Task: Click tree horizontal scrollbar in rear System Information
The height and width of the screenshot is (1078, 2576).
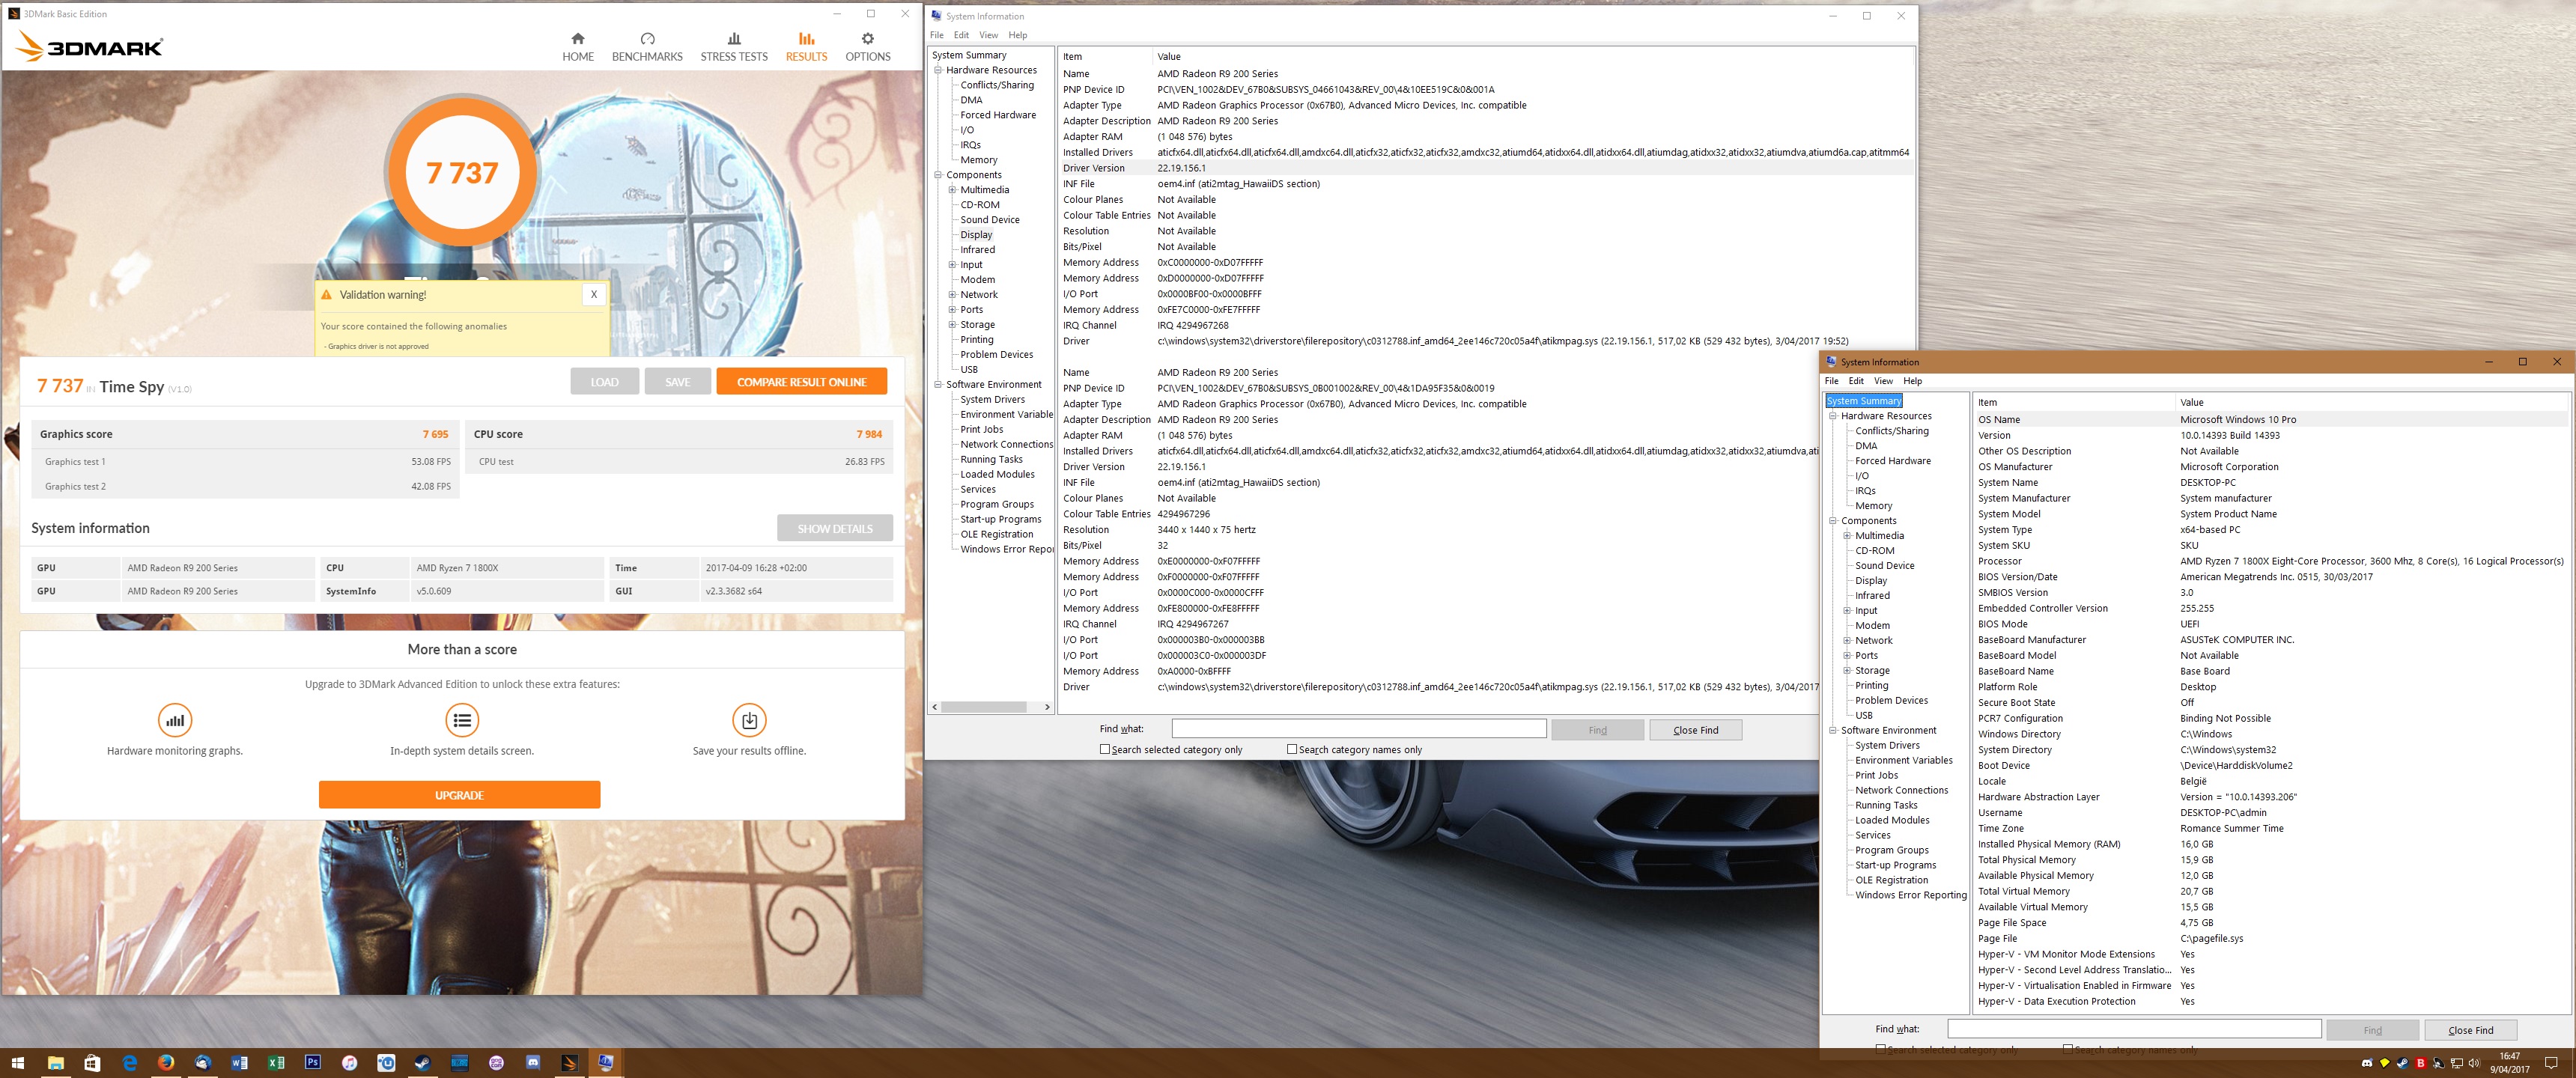Action: [984, 707]
